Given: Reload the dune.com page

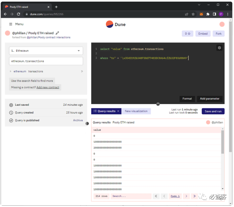Looking at the screenshot, I should 18,14.
